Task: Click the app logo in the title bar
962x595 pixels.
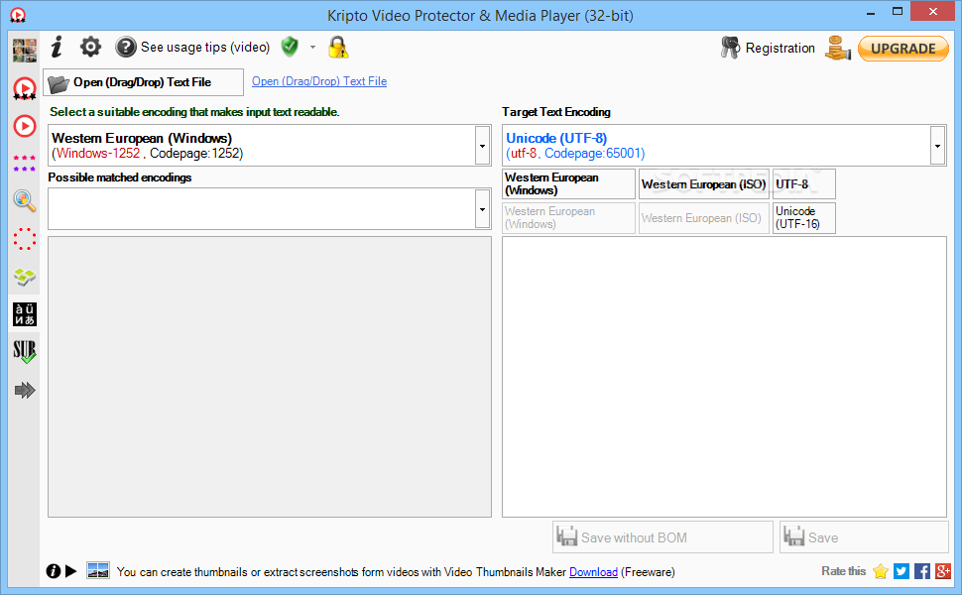Action: [x=18, y=15]
